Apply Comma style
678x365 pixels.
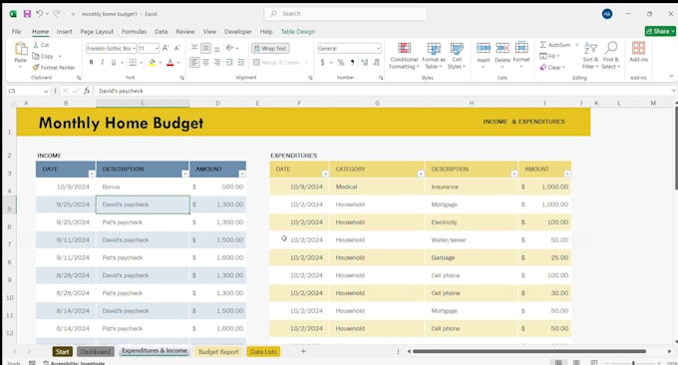pyautogui.click(x=352, y=63)
